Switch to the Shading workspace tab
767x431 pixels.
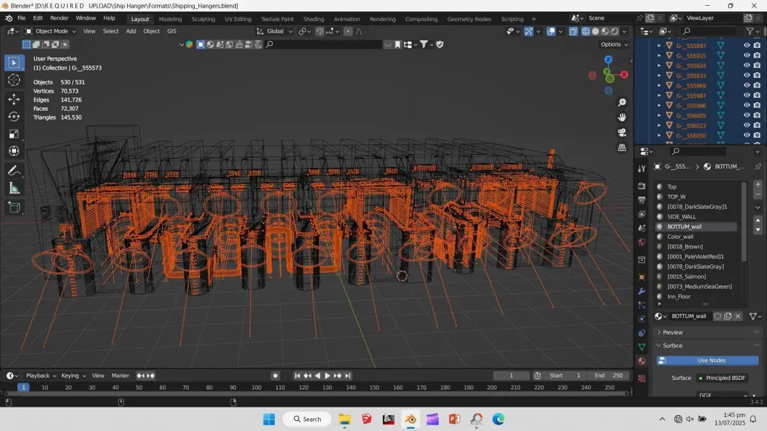pos(313,19)
